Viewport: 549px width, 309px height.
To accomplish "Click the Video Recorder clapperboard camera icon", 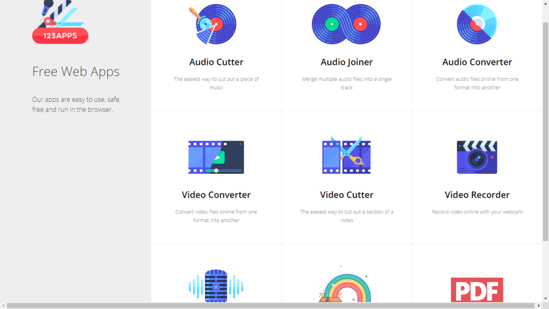I will click(x=477, y=157).
